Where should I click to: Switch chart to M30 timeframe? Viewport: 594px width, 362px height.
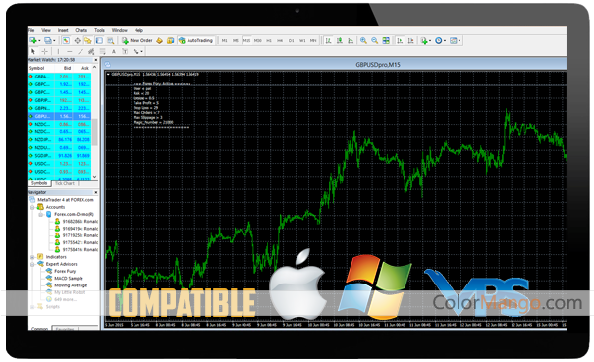click(258, 40)
